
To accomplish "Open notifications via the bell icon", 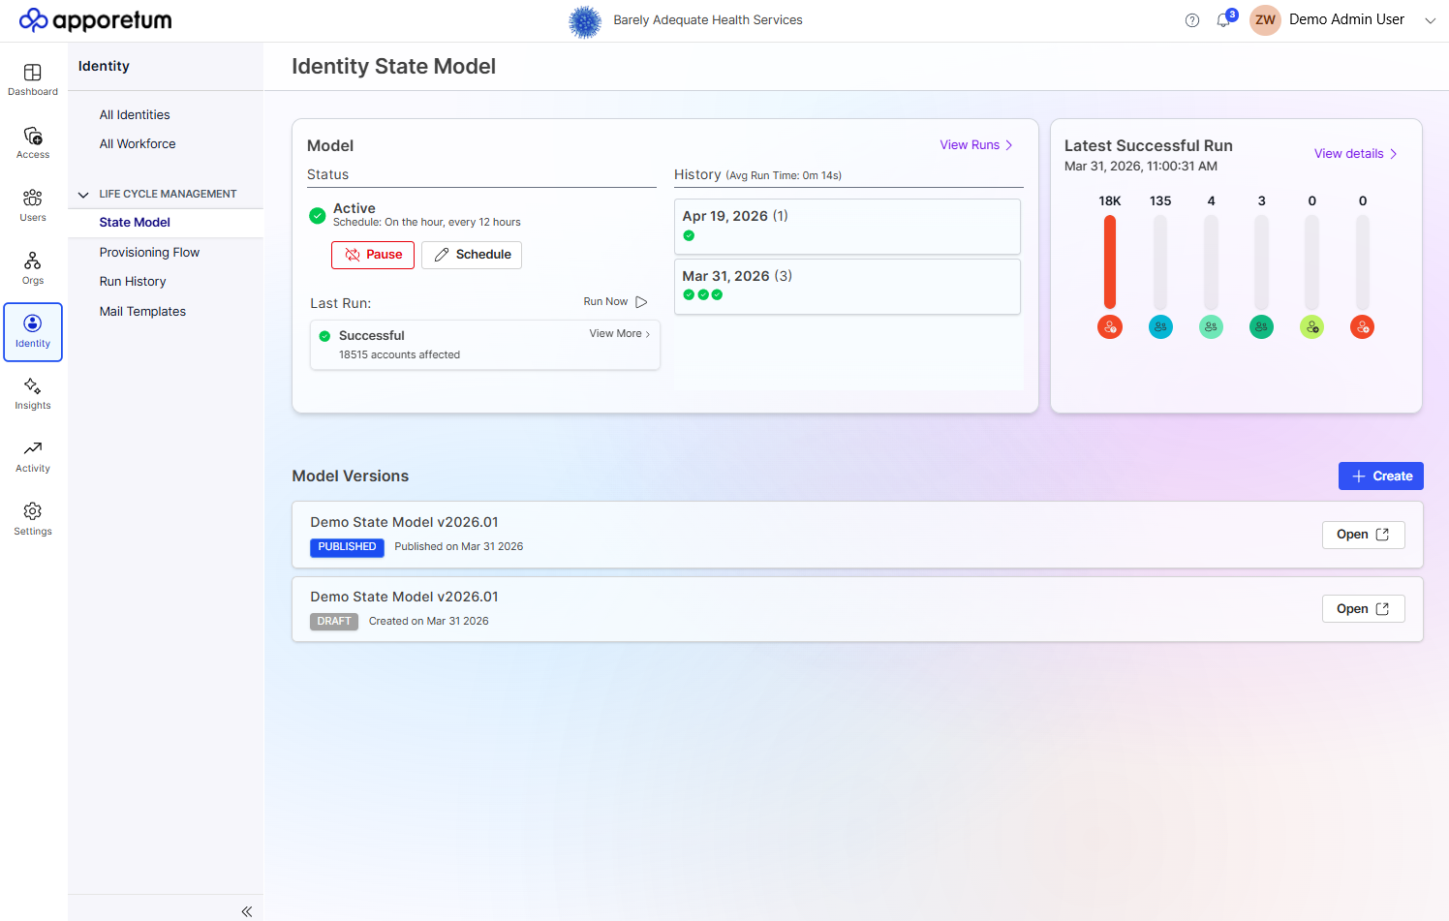I will click(x=1223, y=20).
